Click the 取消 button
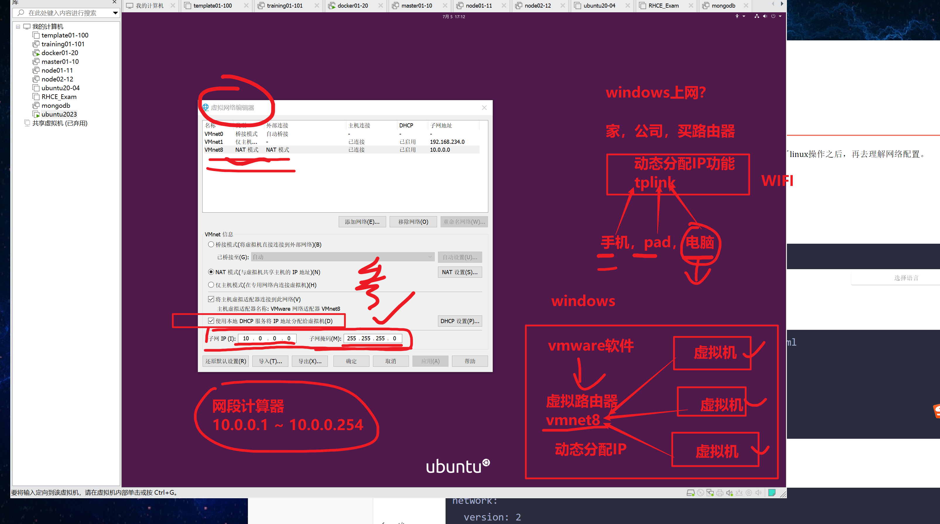 (391, 361)
